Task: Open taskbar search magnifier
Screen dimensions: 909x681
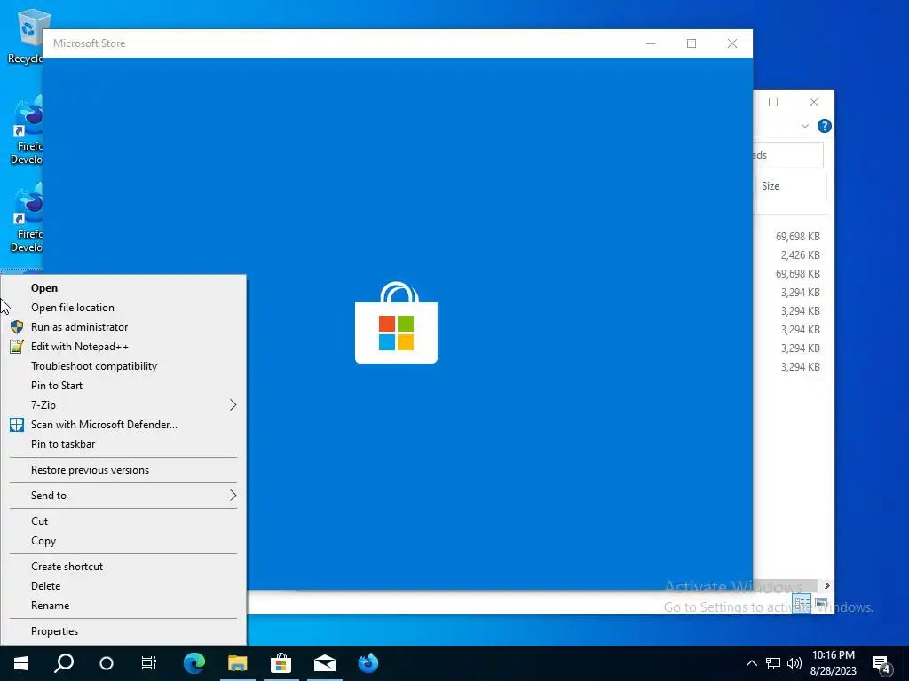Action: click(x=64, y=663)
